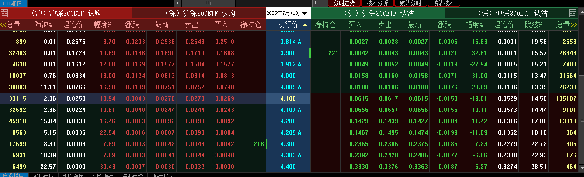Select the 按执行价 bottom tab
Image resolution: width=584 pixels, height=177 pixels.
tap(132, 175)
